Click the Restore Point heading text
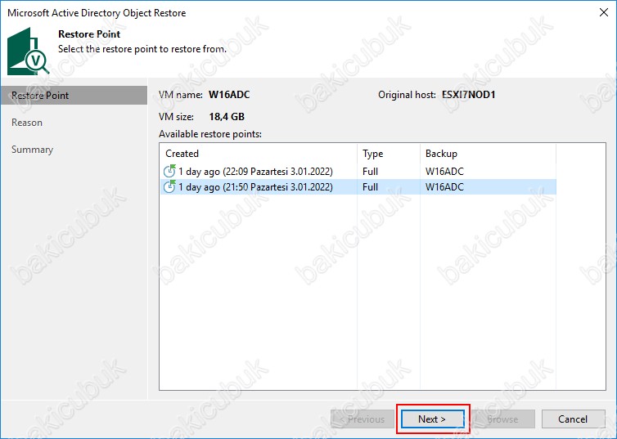617x439 pixels. pyautogui.click(x=89, y=34)
